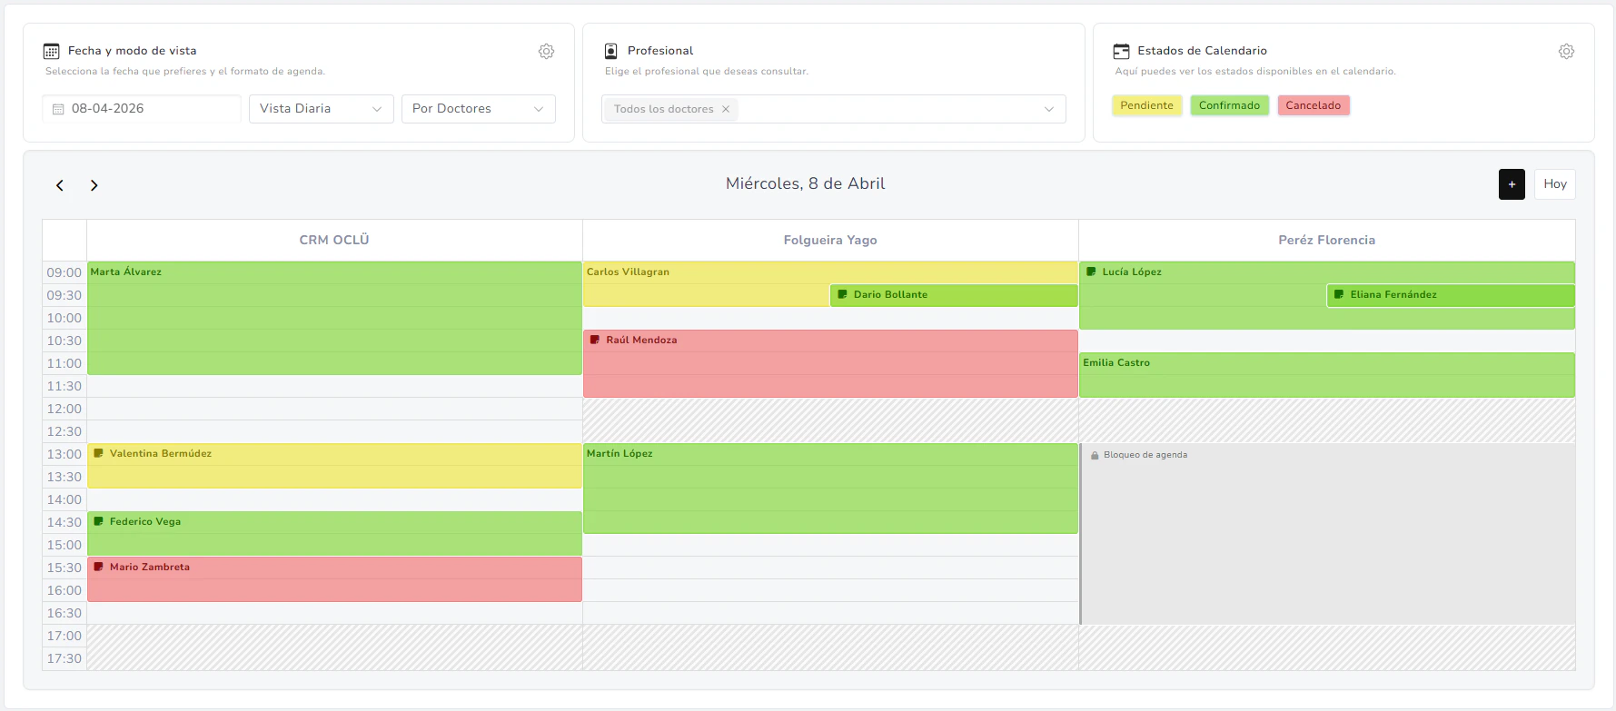Click note icon on Dario Bollante appointment
The width and height of the screenshot is (1616, 711).
pos(842,294)
